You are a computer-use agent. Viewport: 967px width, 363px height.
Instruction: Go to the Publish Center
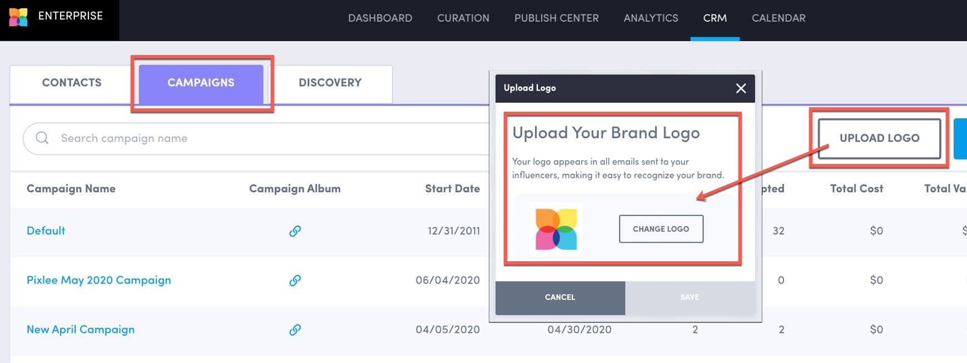click(x=556, y=17)
